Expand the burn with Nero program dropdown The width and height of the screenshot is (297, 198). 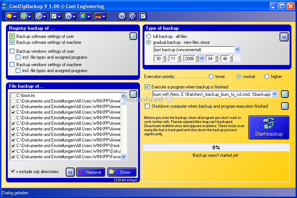(x=275, y=94)
